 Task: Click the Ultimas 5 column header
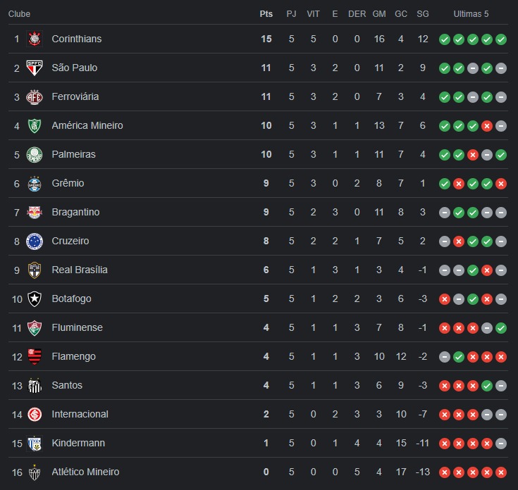471,14
